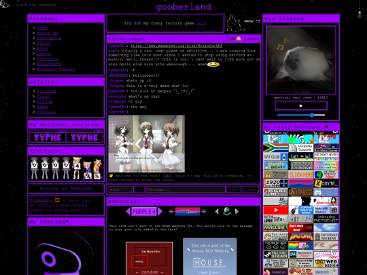
Task: Click the seal album art image
Action: (301, 60)
